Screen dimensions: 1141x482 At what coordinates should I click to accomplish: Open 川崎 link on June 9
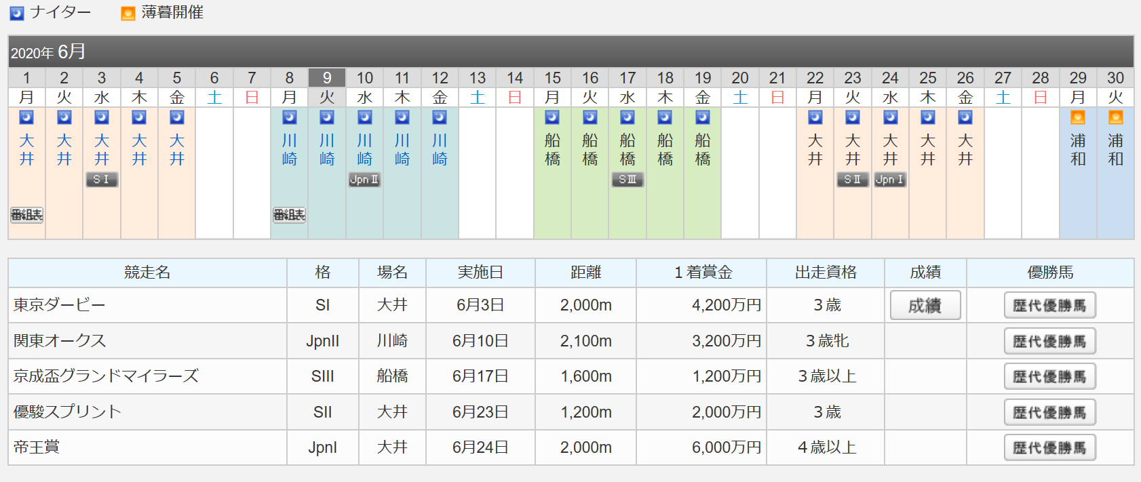[x=327, y=150]
